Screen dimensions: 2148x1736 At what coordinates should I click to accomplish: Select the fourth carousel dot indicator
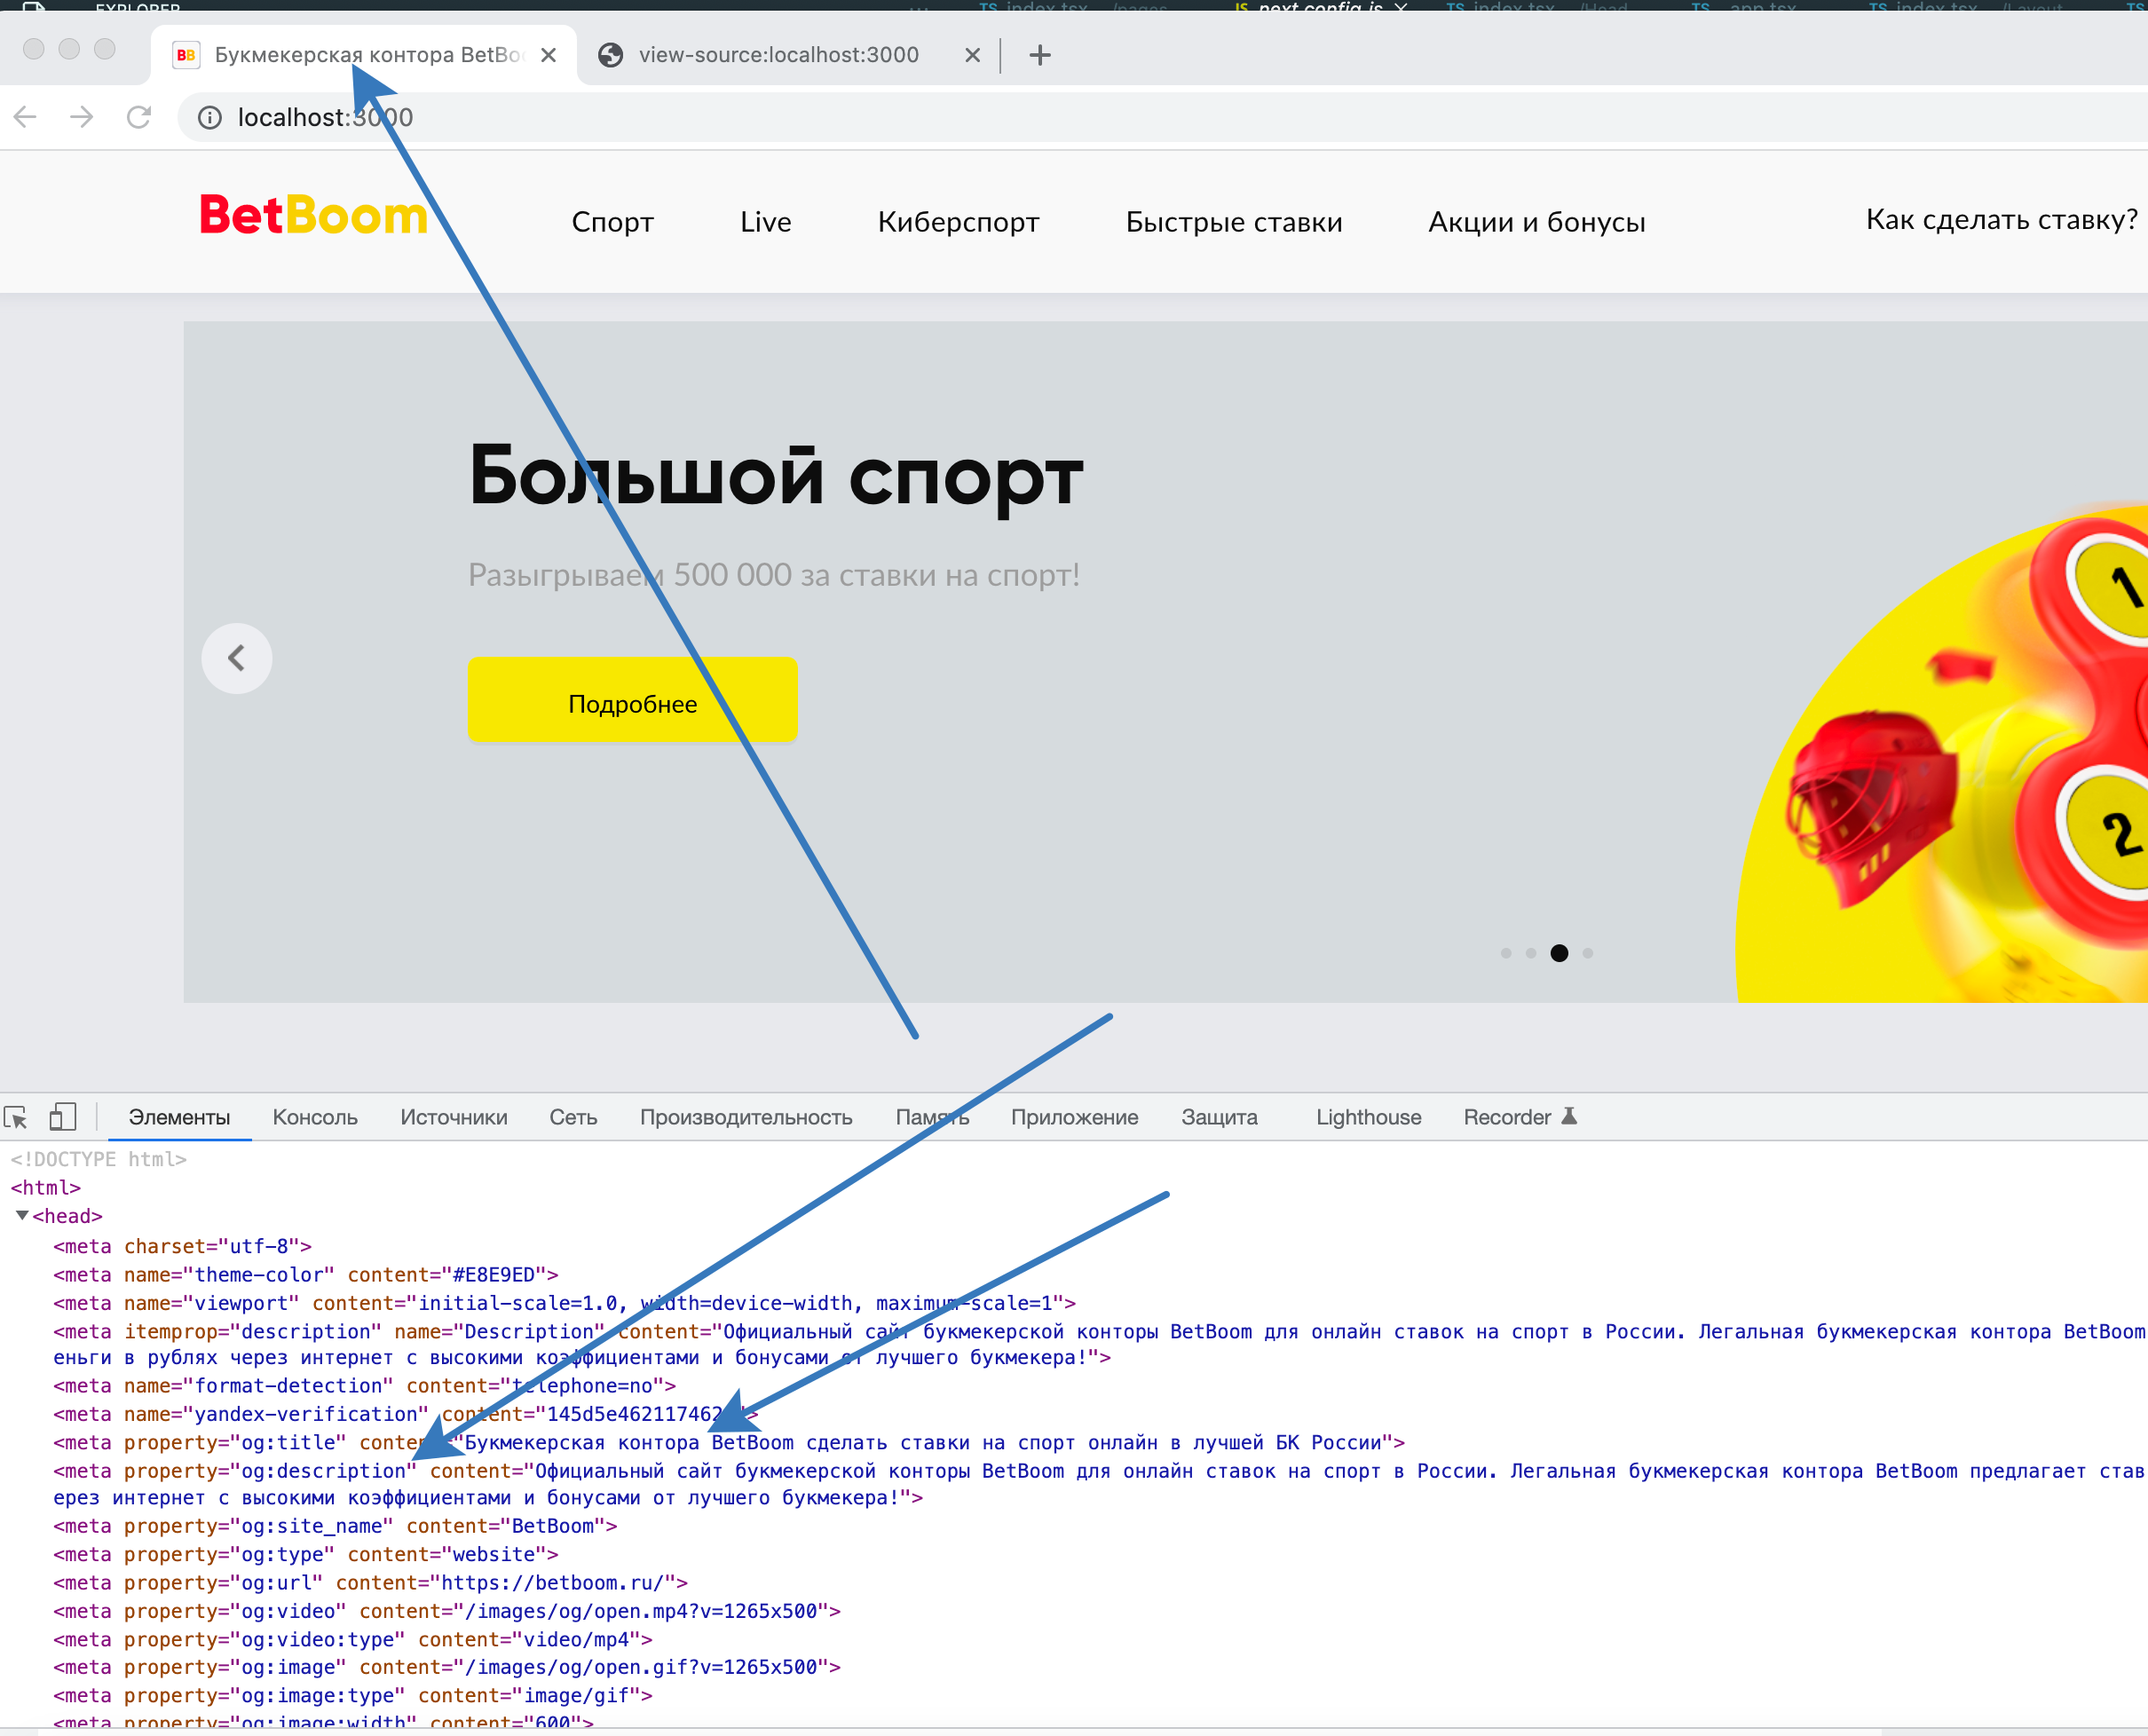(x=1586, y=953)
